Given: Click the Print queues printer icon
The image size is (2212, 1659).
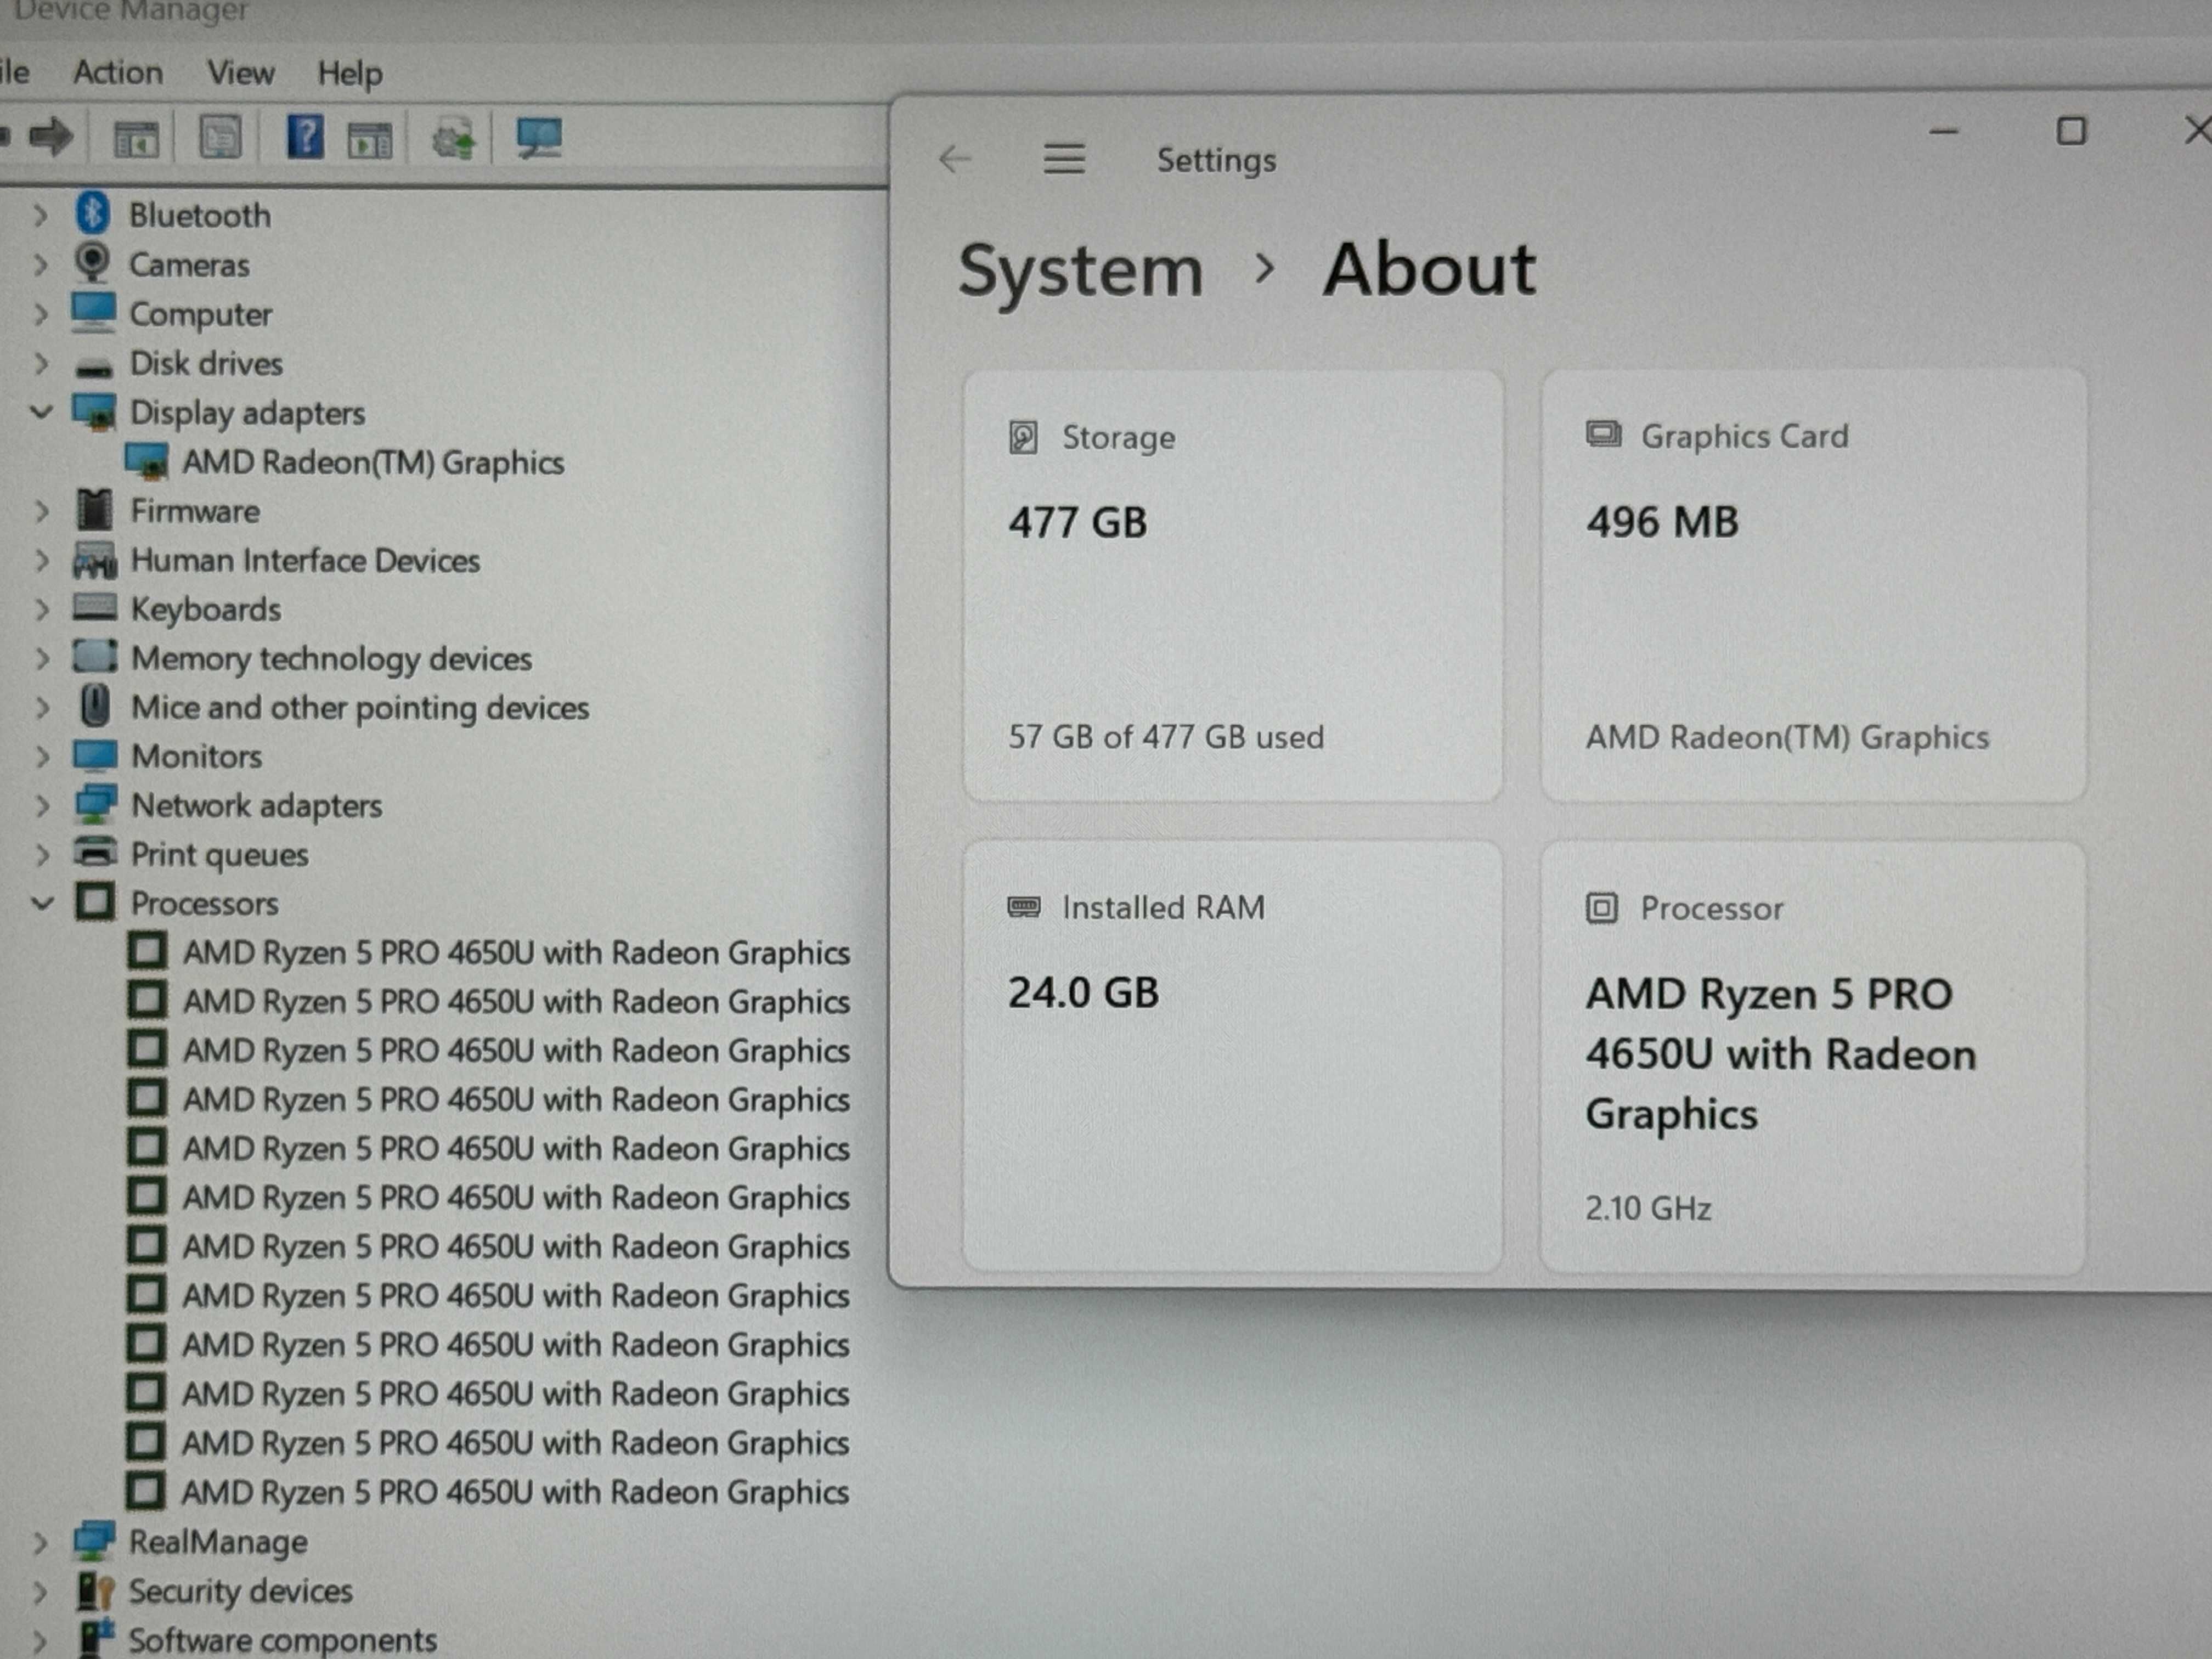Looking at the screenshot, I should click(x=96, y=852).
